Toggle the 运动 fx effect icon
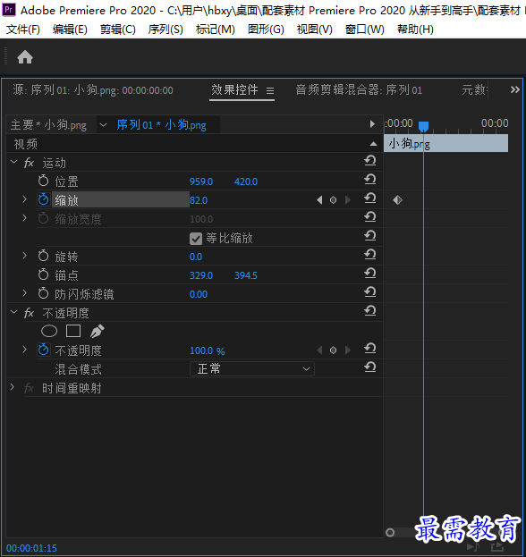The image size is (526, 557). click(x=29, y=163)
